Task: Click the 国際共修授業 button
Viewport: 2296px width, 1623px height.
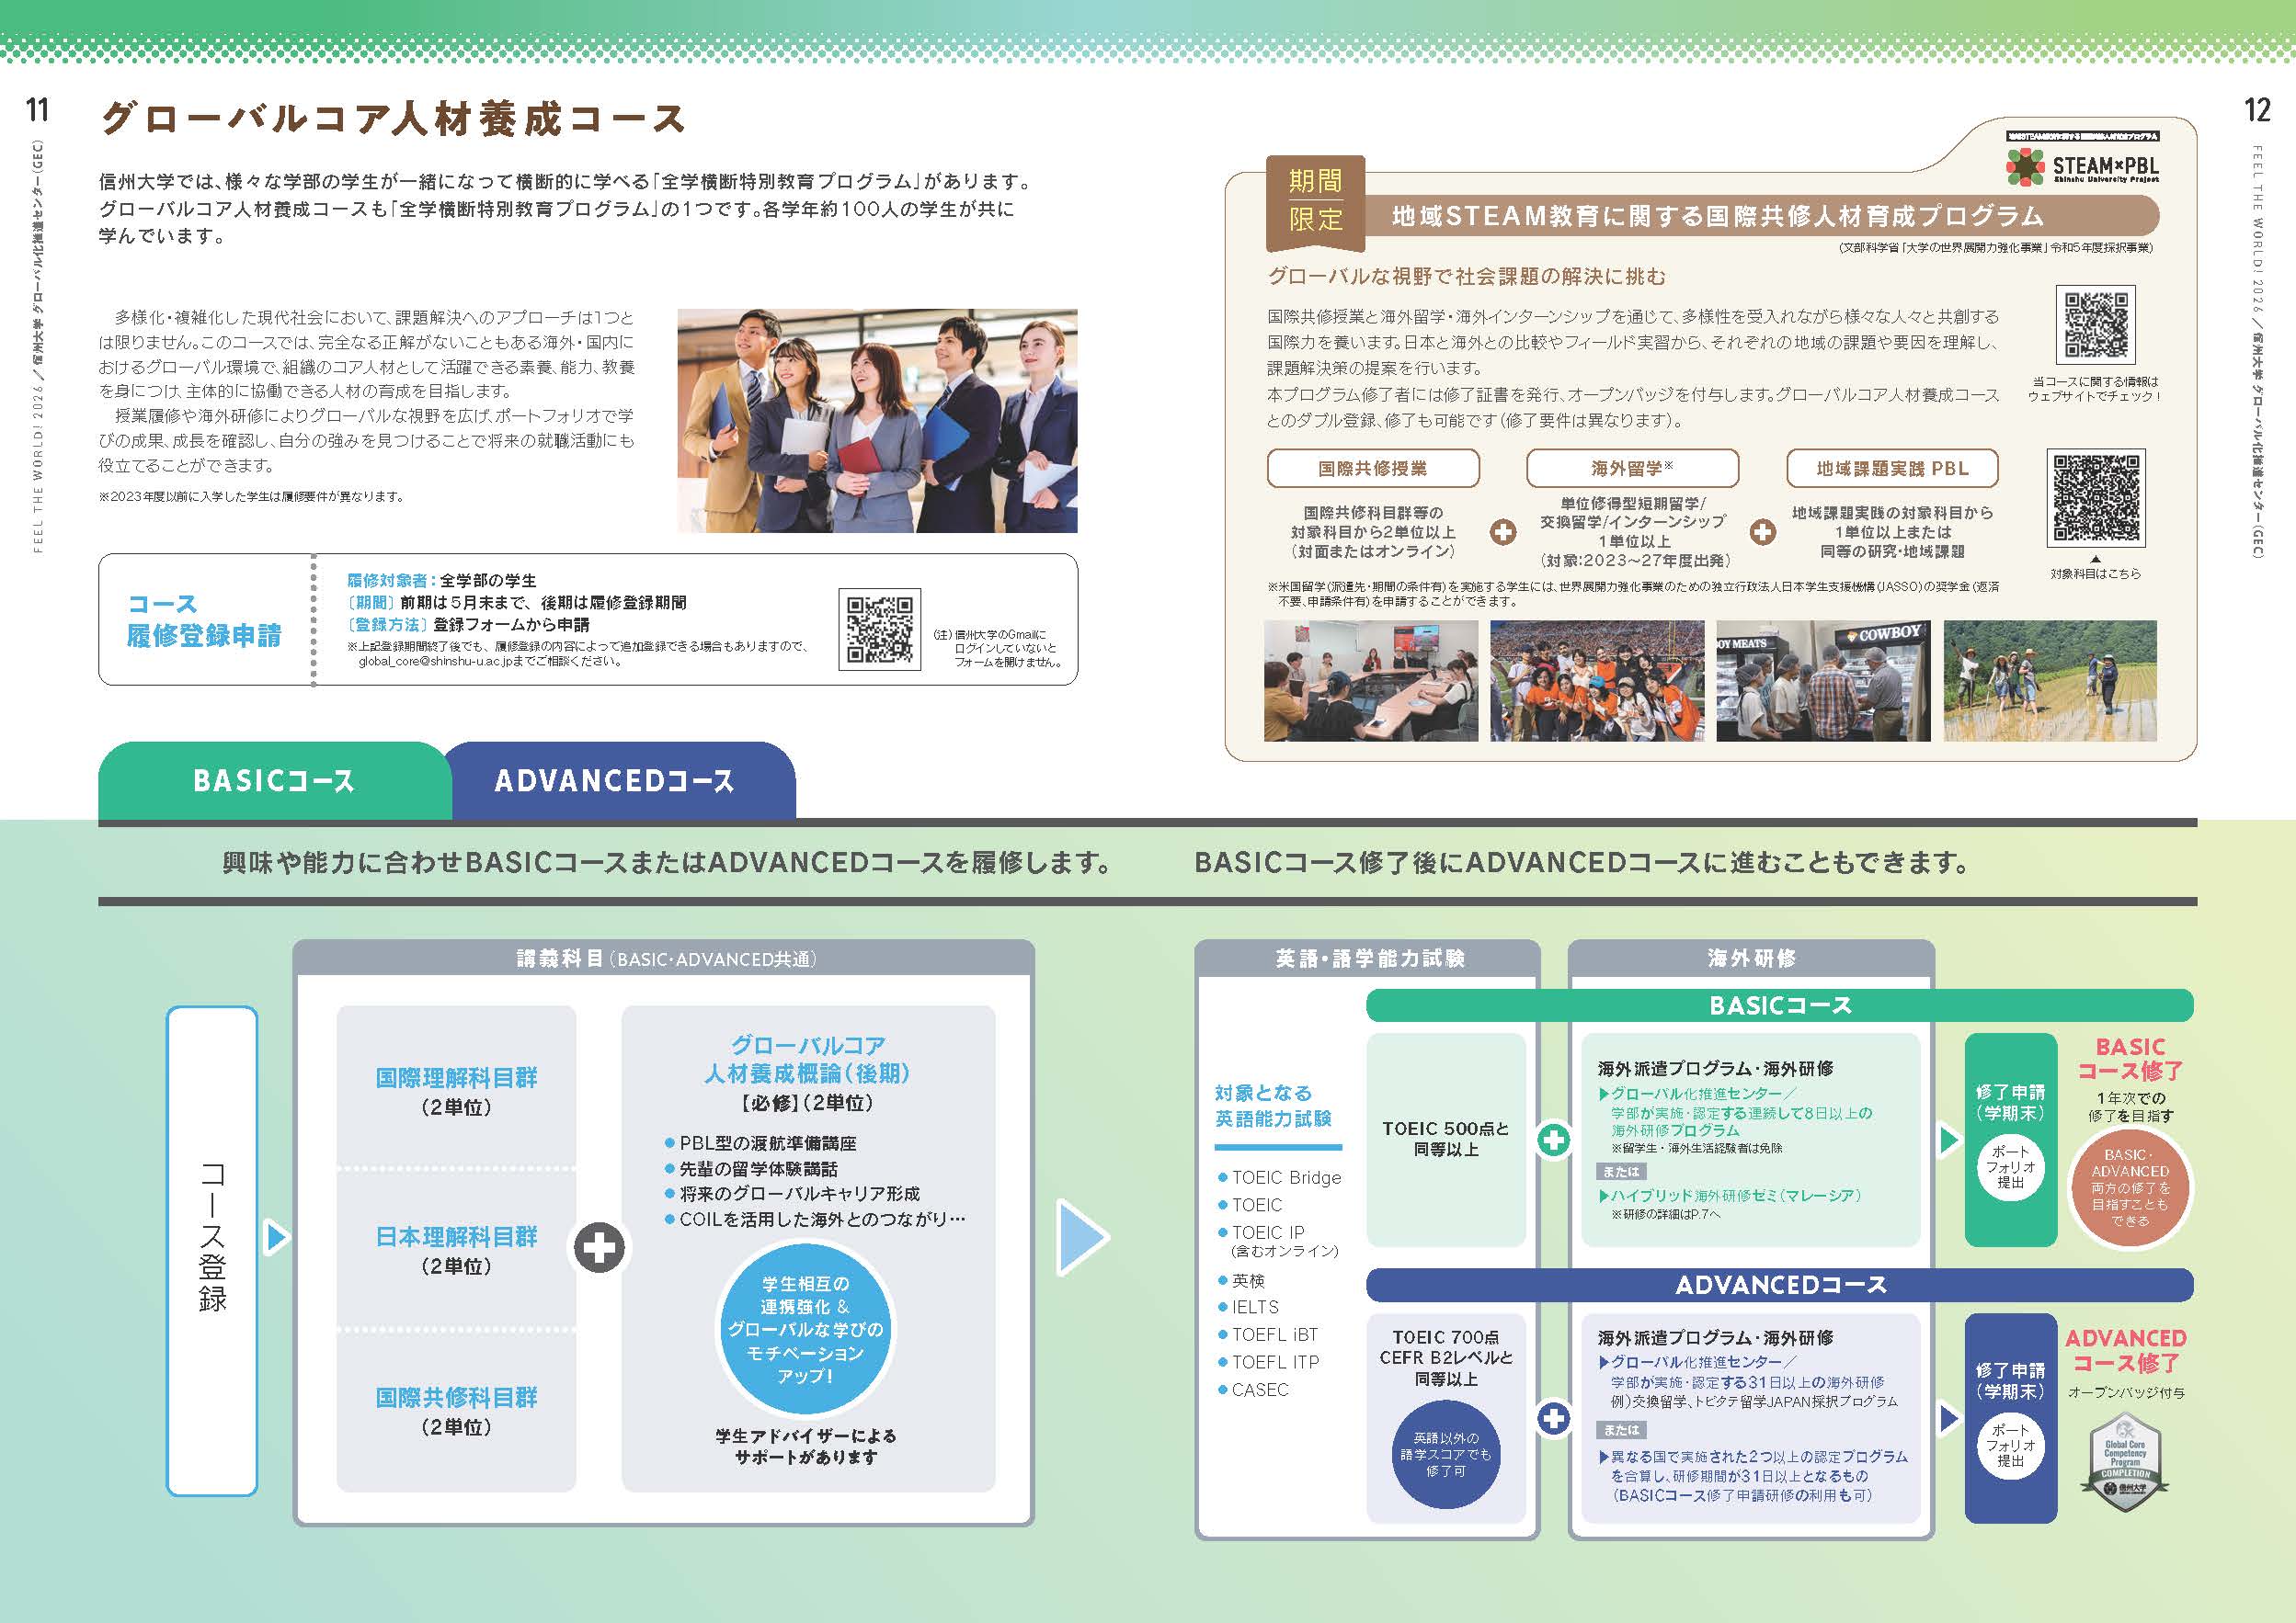Action: coord(1372,468)
